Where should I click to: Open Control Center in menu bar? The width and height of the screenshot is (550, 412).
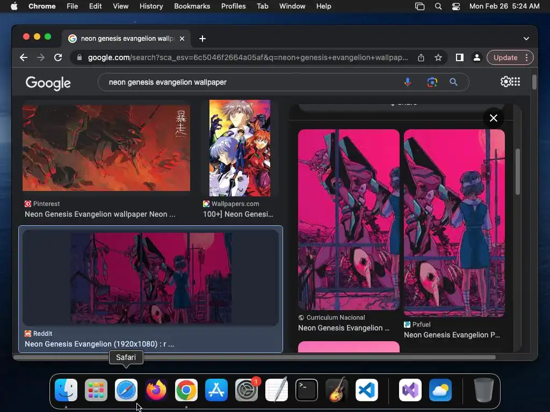(x=455, y=6)
